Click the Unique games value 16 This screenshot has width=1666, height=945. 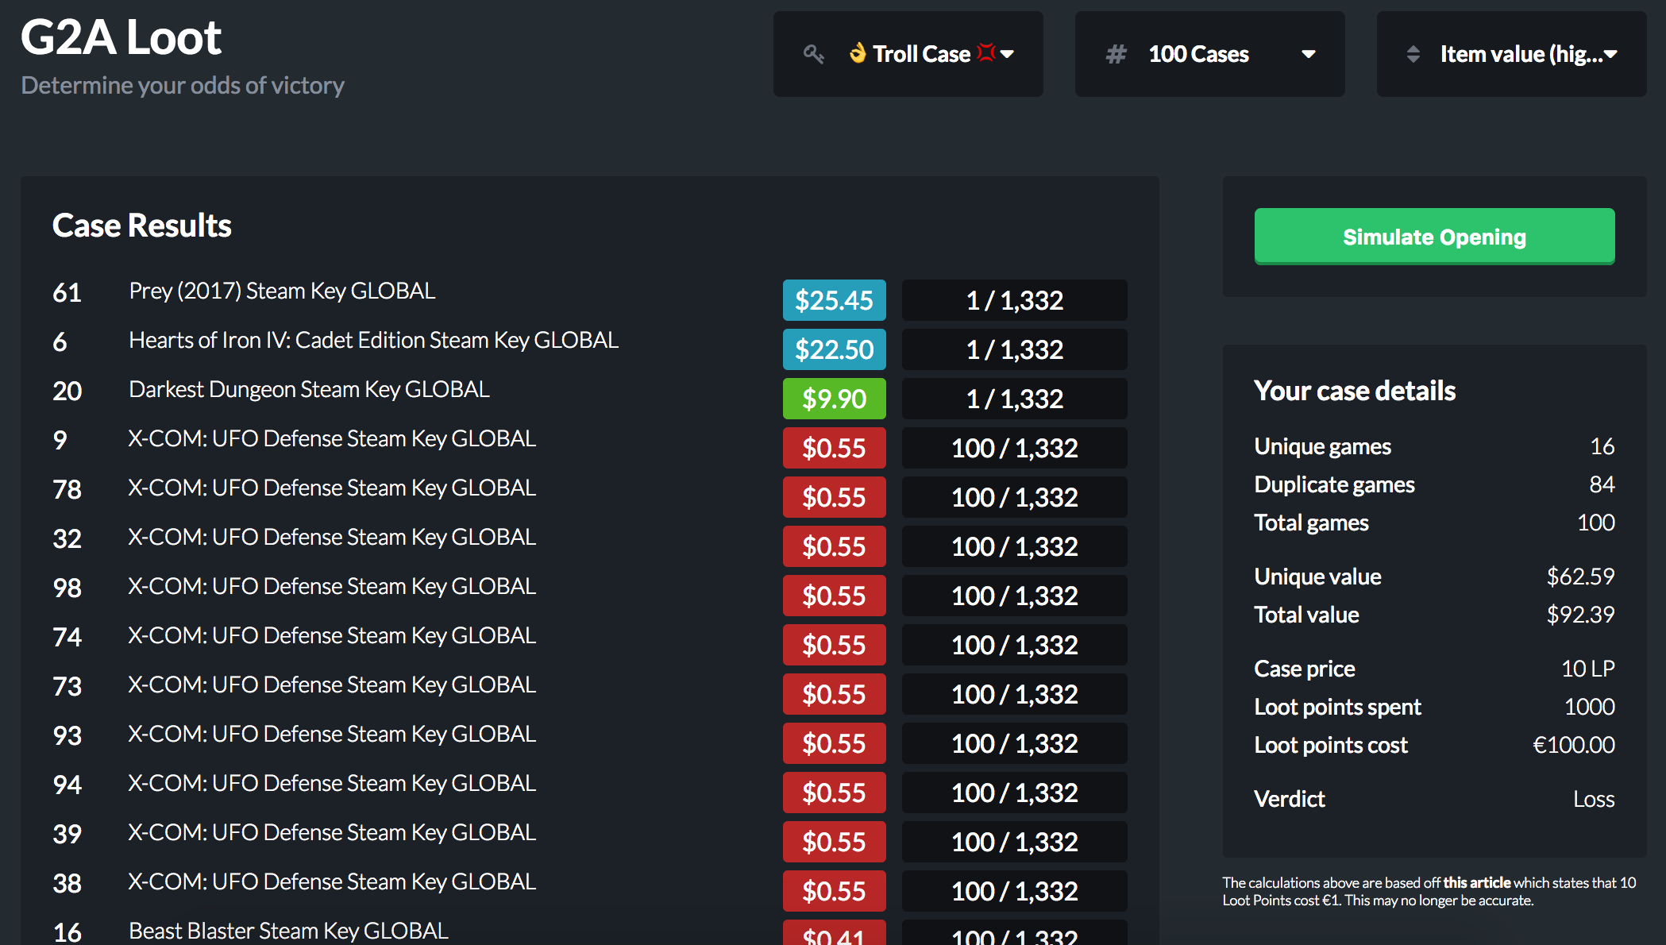(1602, 446)
